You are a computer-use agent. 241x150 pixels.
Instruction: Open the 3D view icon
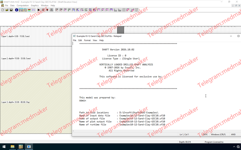[x=52, y=10]
